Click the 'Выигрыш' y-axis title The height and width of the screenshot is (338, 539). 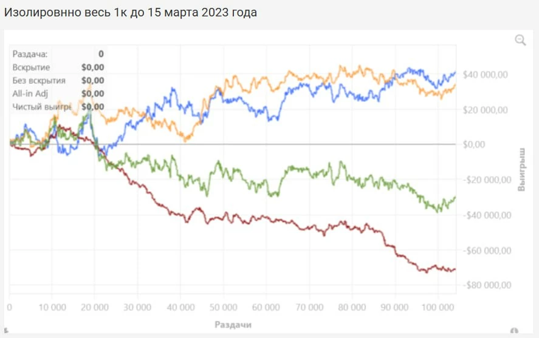pos(521,169)
